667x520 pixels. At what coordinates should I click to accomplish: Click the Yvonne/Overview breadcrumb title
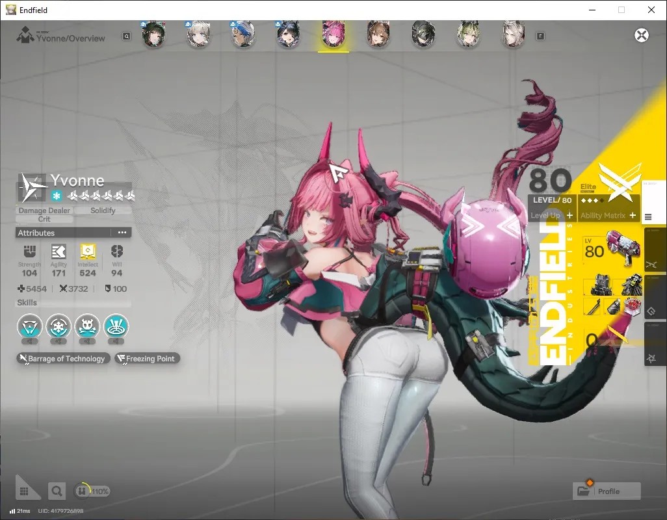(71, 38)
